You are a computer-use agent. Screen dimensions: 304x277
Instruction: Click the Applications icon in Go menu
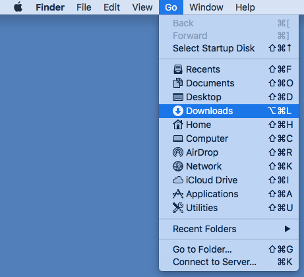coord(178,194)
